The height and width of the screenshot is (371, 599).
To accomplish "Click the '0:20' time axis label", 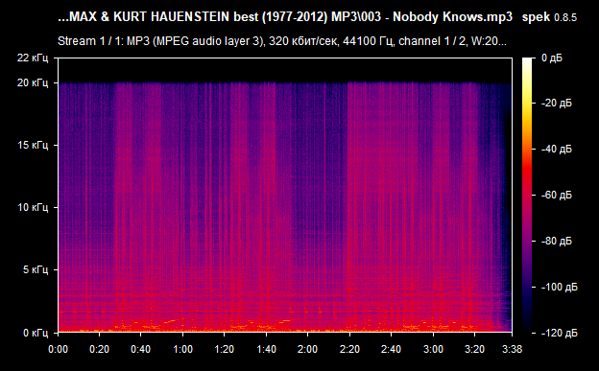I will click(x=99, y=349).
